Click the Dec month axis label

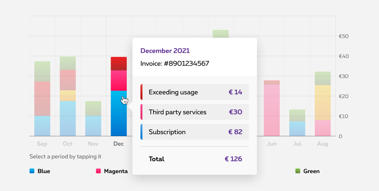pyautogui.click(x=118, y=144)
